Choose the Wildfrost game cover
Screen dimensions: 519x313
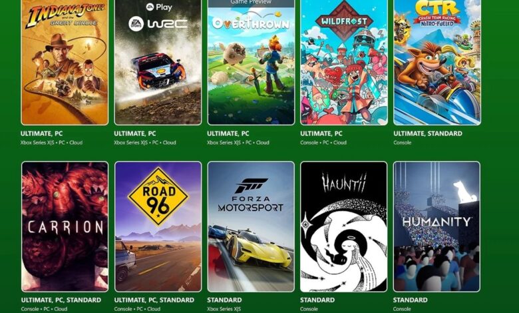coord(344,63)
